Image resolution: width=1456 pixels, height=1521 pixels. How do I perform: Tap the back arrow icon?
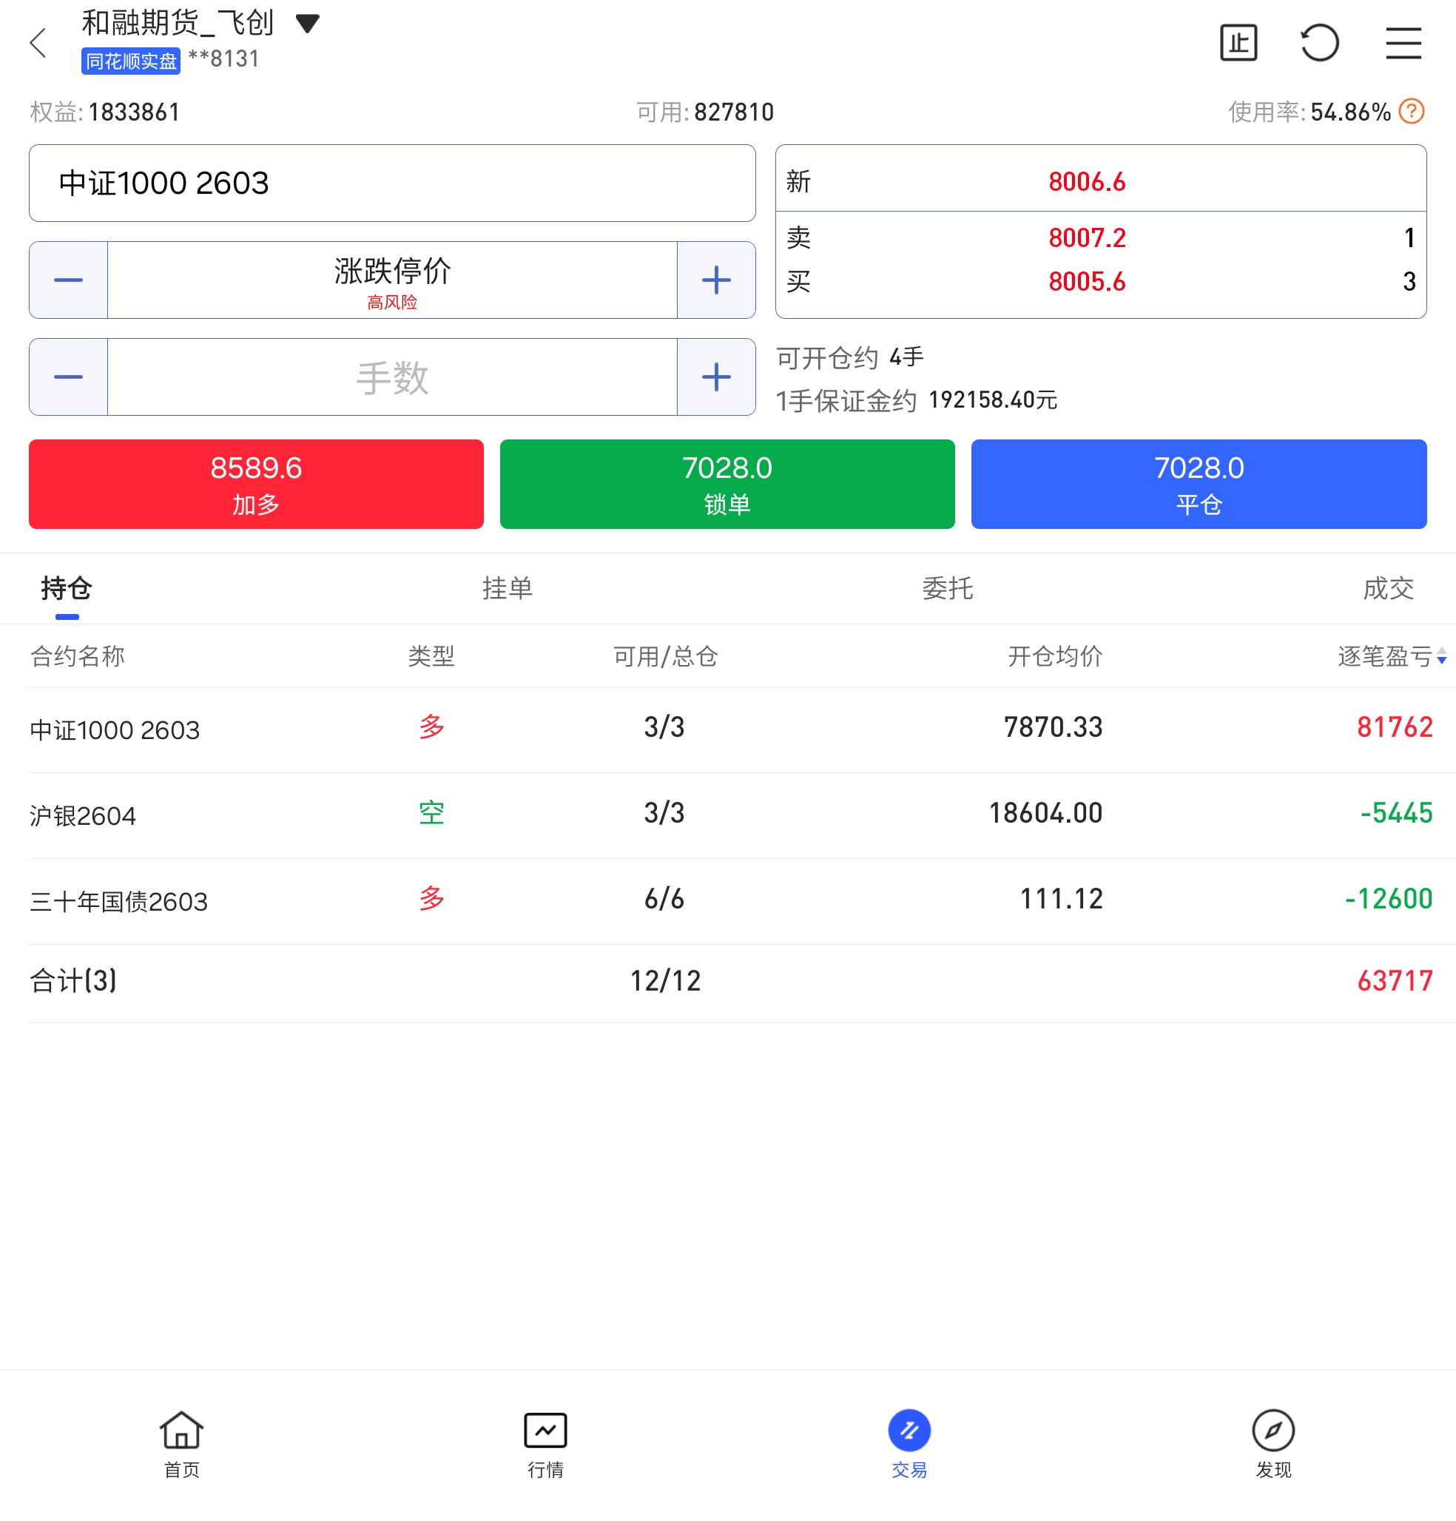pyautogui.click(x=38, y=43)
